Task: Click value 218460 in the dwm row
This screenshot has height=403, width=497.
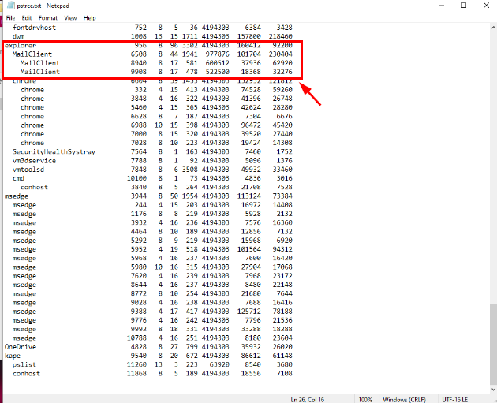Action: (x=281, y=36)
